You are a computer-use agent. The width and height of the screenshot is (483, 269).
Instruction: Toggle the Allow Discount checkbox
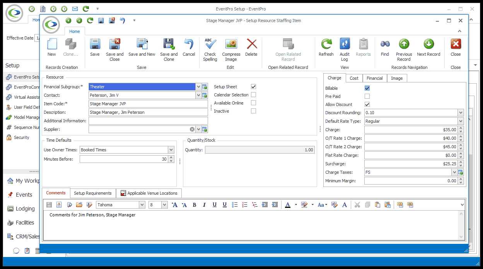[x=367, y=105]
